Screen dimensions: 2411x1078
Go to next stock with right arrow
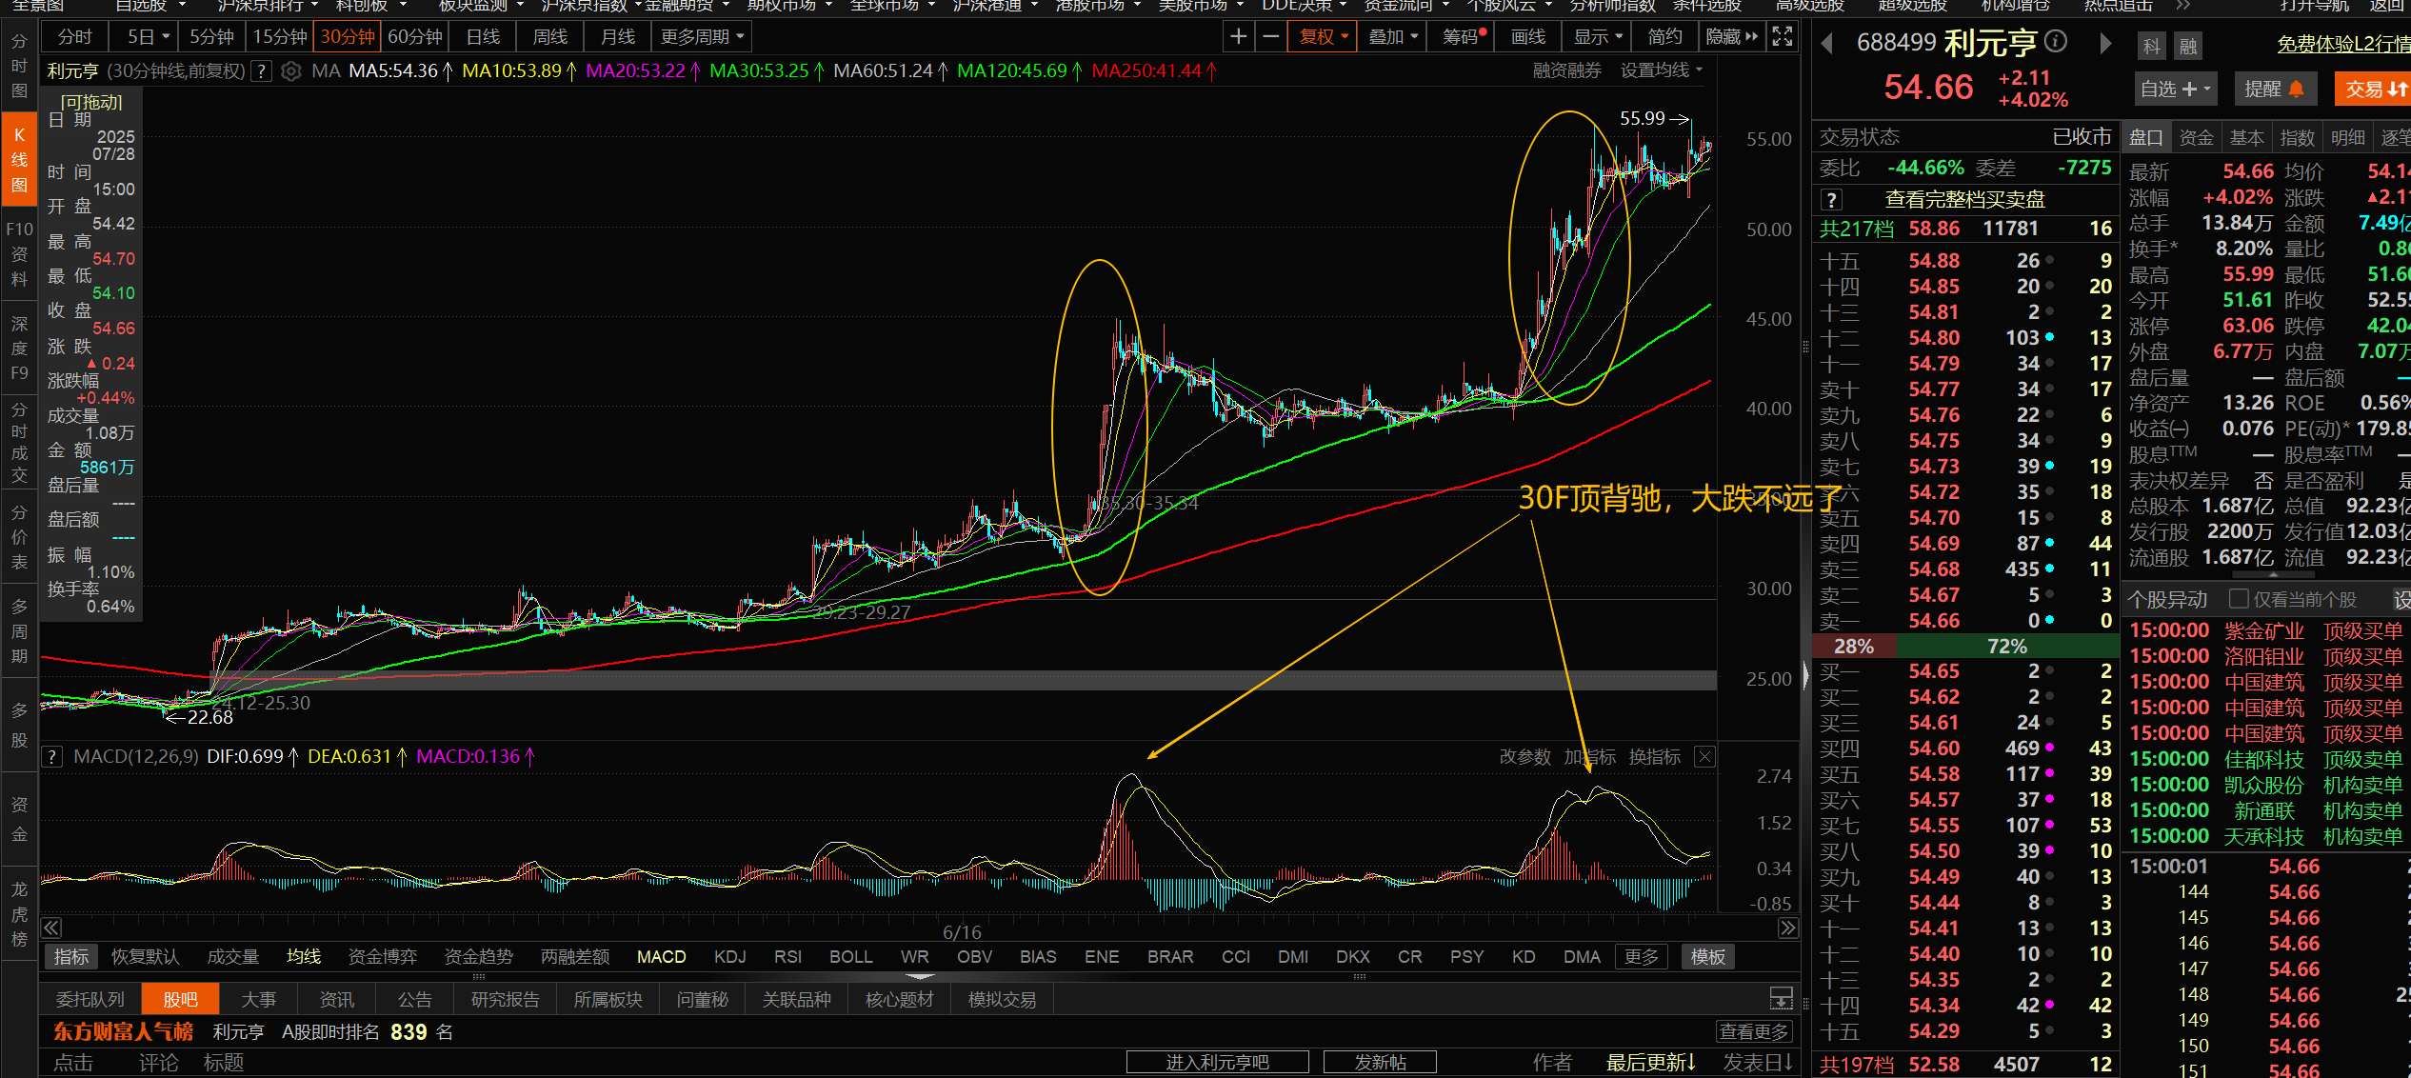2105,43
